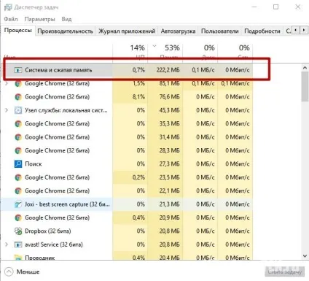Select the Поиск process name
The image size is (309, 281).
pyautogui.click(x=34, y=164)
